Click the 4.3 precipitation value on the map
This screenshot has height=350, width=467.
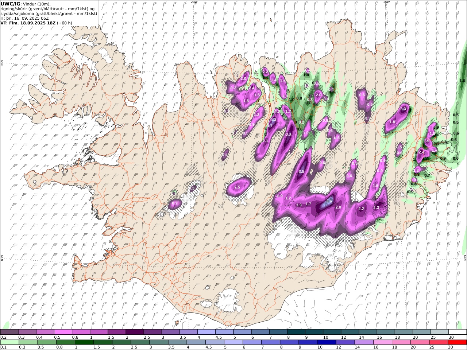(274, 120)
